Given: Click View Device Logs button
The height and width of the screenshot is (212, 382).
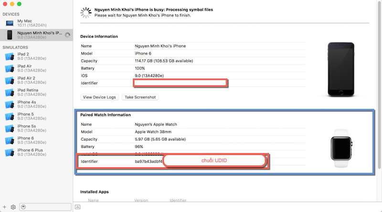Looking at the screenshot, I should (x=99, y=97).
